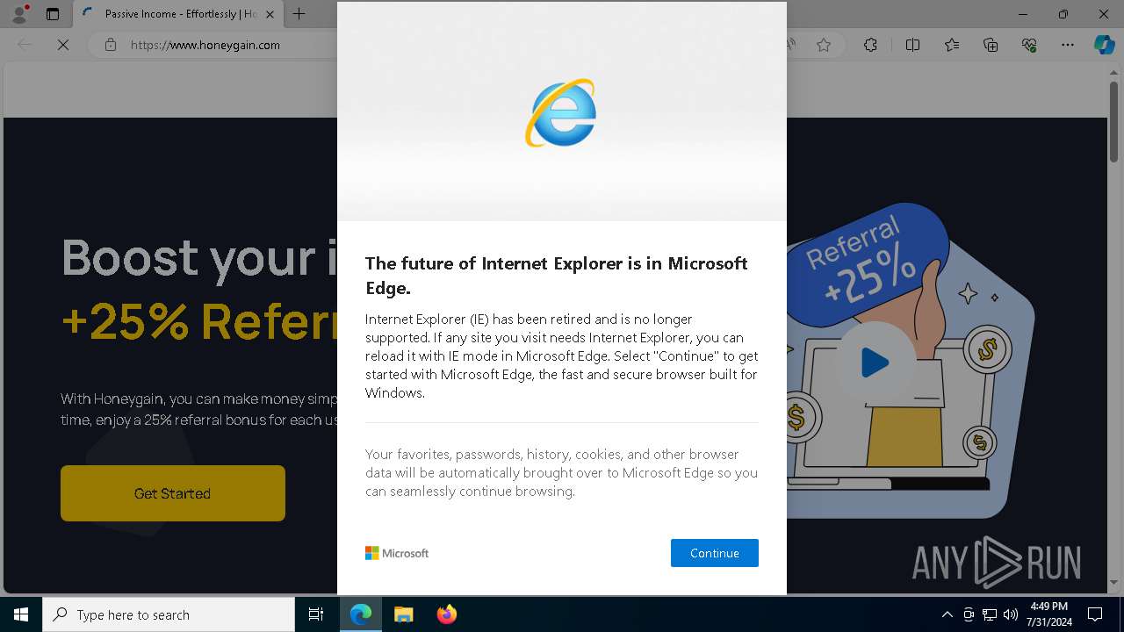This screenshot has height=632, width=1124.
Task: Click the page vertical scrollbar thumb
Action: pos(1114,121)
